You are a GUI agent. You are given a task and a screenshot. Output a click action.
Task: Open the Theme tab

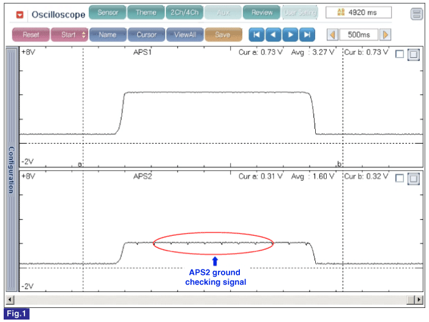pyautogui.click(x=146, y=13)
